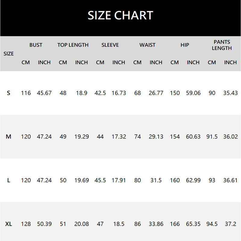This screenshot has width=241, height=241.
Task: Click the M pants length 36.02
Action: (x=230, y=137)
